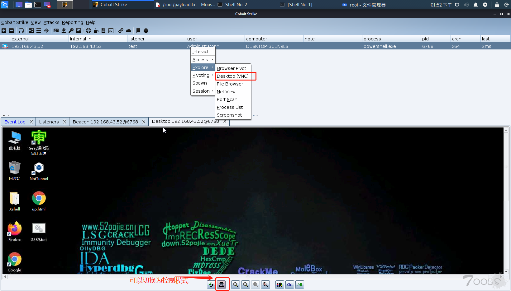This screenshot has width=511, height=291.
Task: Switch to the Listeners tab
Action: pos(49,122)
